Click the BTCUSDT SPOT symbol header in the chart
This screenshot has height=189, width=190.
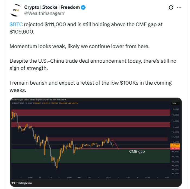(x=20, y=104)
